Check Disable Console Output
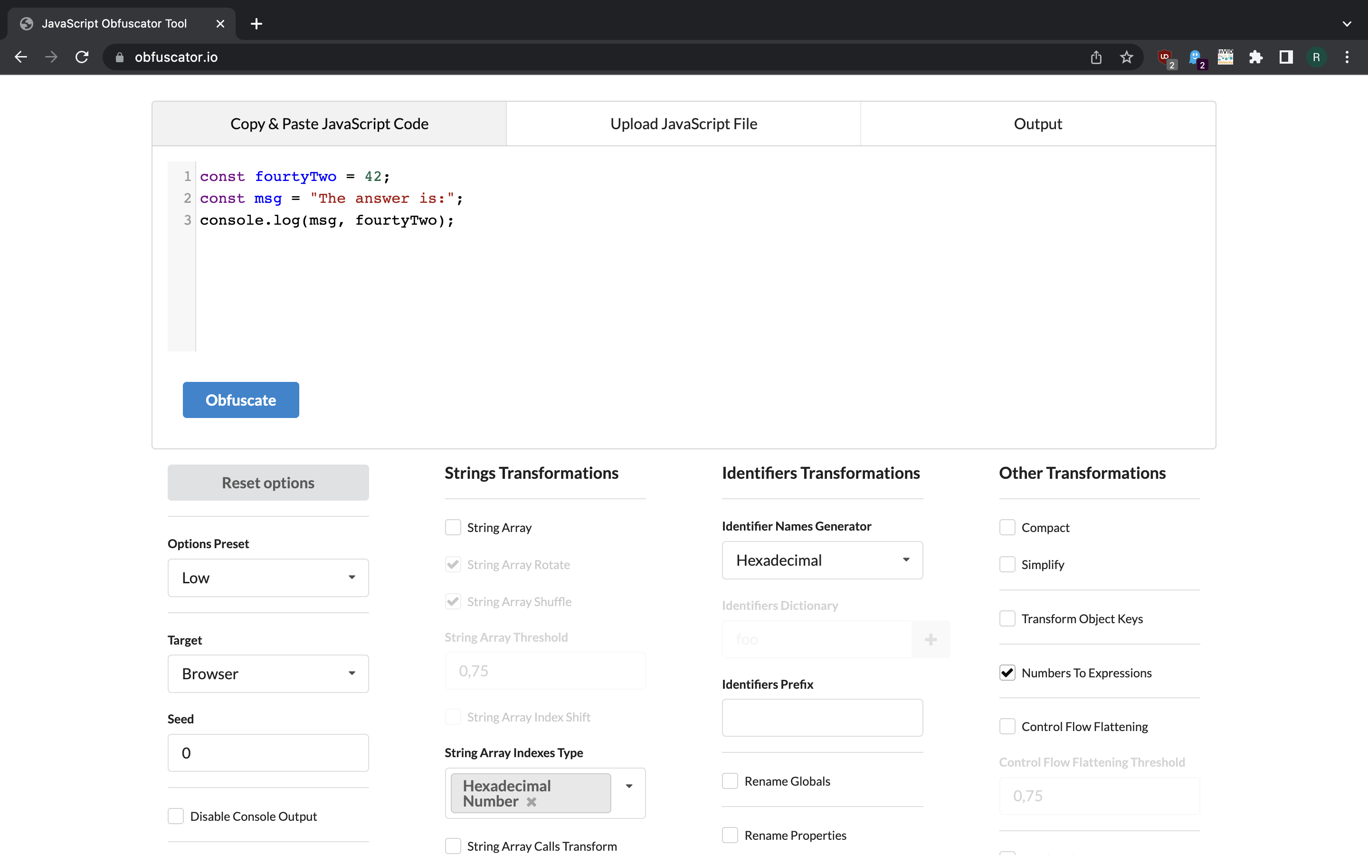The image size is (1368, 855). [176, 817]
